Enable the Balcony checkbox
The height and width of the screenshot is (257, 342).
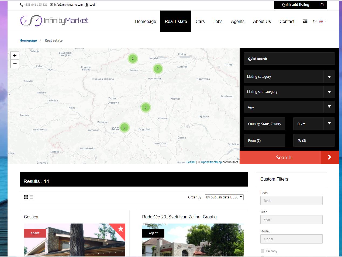[262, 251]
